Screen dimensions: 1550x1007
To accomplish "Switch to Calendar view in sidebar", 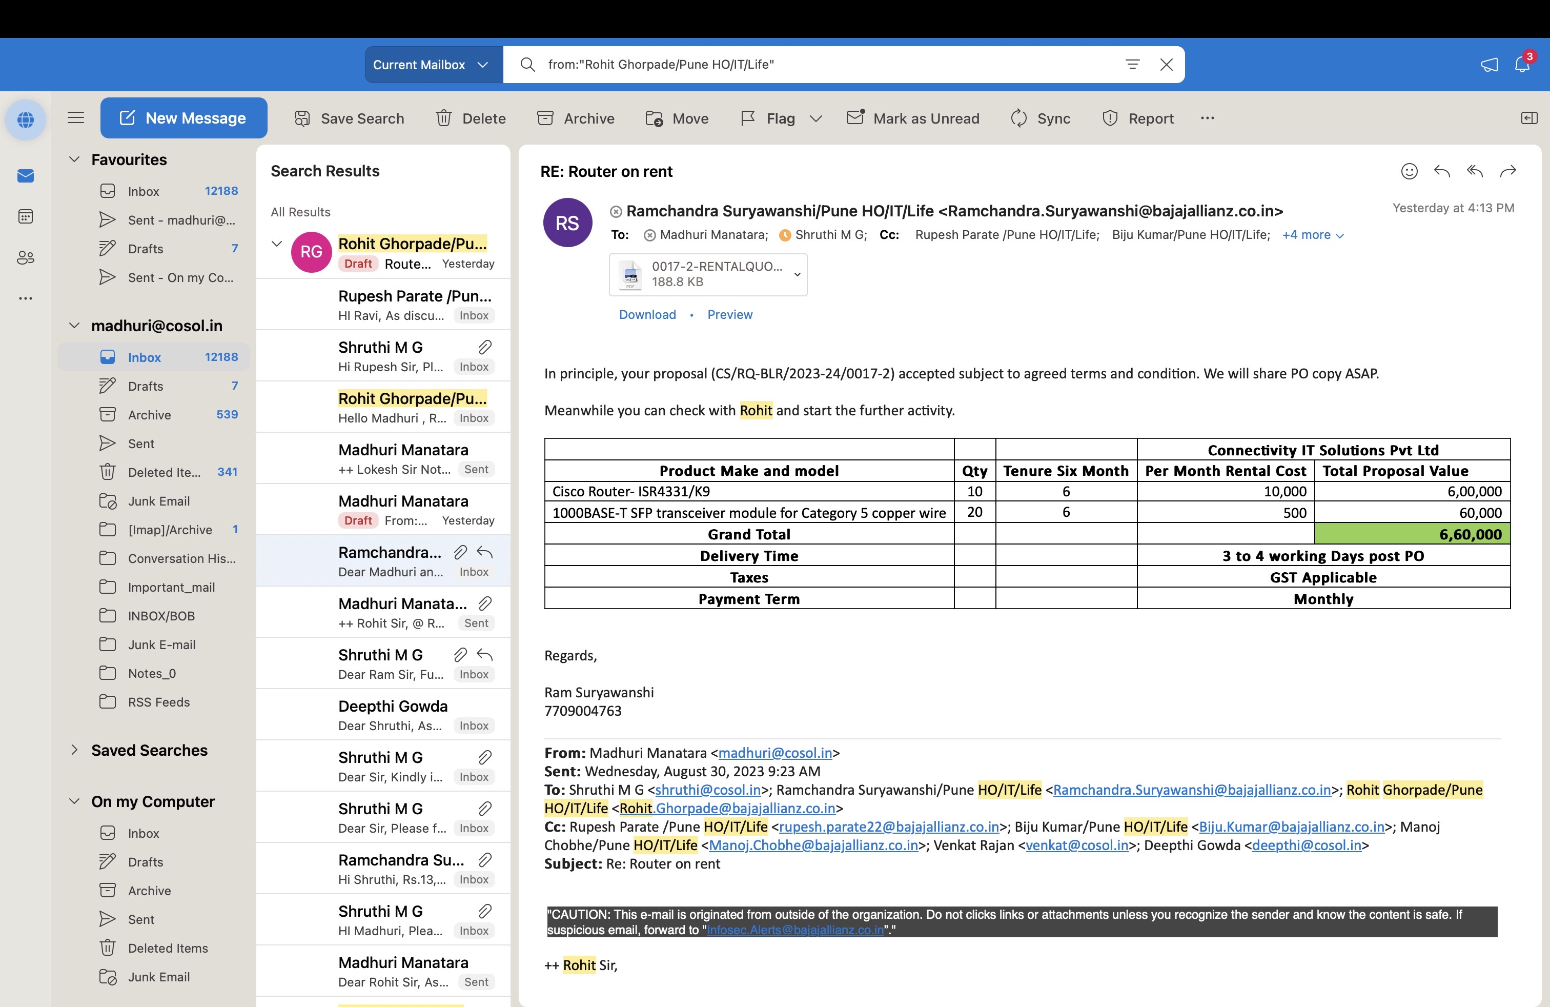I will 26,216.
